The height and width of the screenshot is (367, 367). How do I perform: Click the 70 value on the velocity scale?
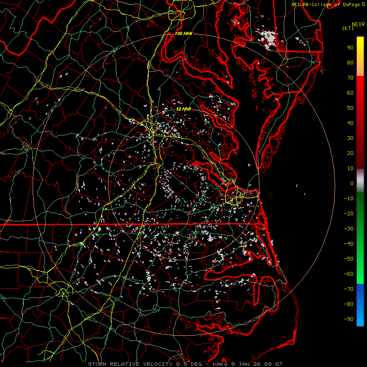pos(350,78)
